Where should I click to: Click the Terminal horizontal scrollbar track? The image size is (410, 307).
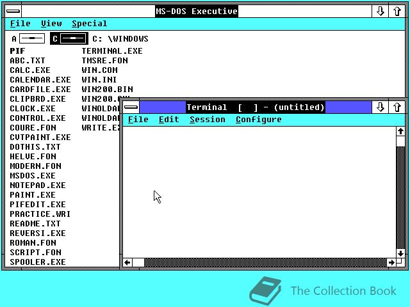tap(265, 262)
